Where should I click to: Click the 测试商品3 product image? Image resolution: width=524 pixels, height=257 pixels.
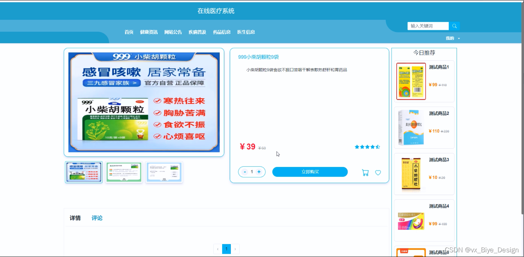pyautogui.click(x=411, y=175)
